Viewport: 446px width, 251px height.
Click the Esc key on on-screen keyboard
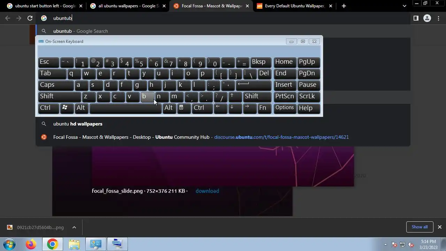48,62
